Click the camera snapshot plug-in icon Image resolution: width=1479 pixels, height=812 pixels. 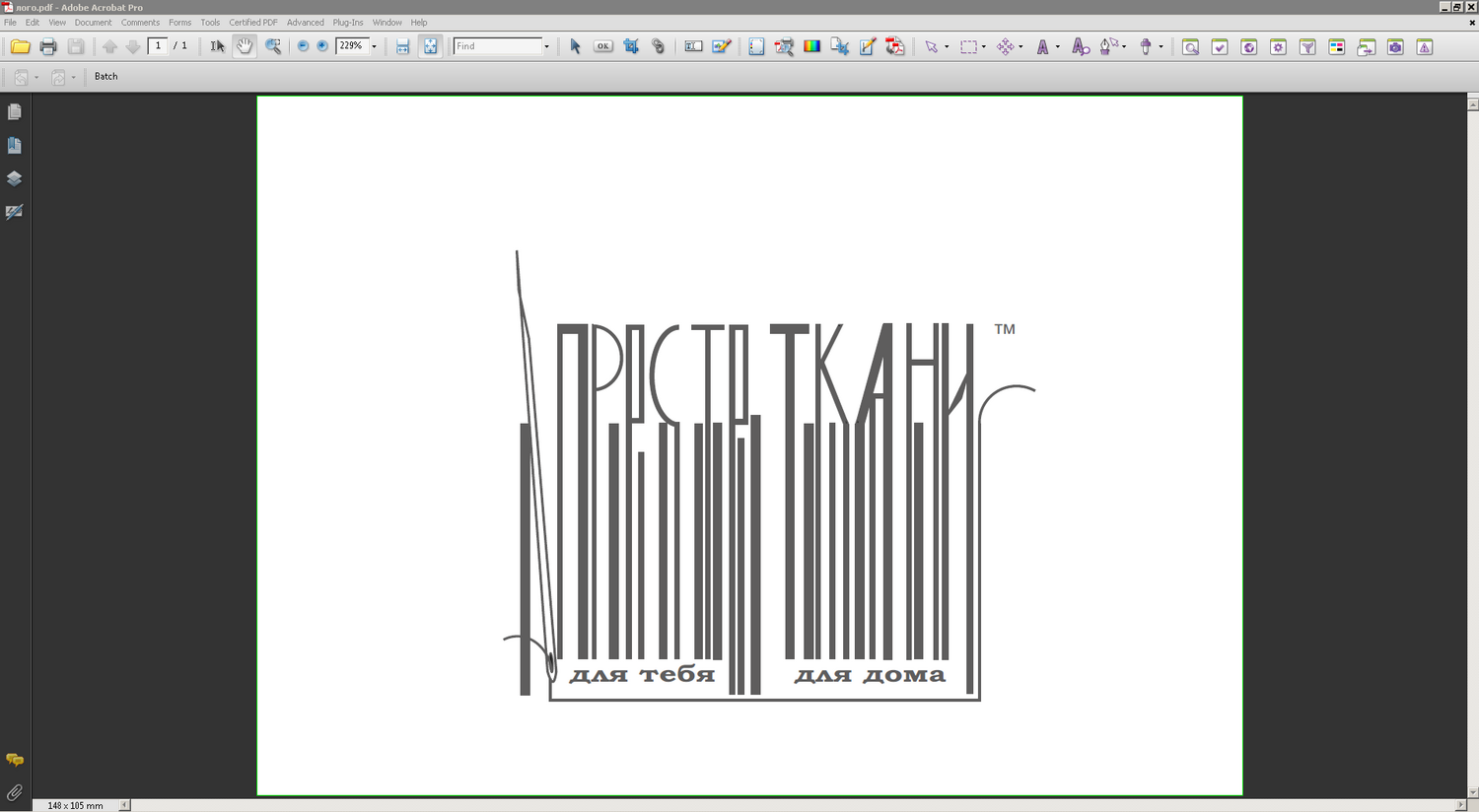click(x=1395, y=46)
